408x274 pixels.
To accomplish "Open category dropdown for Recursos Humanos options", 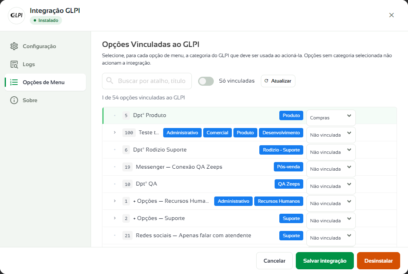I will point(331,204).
